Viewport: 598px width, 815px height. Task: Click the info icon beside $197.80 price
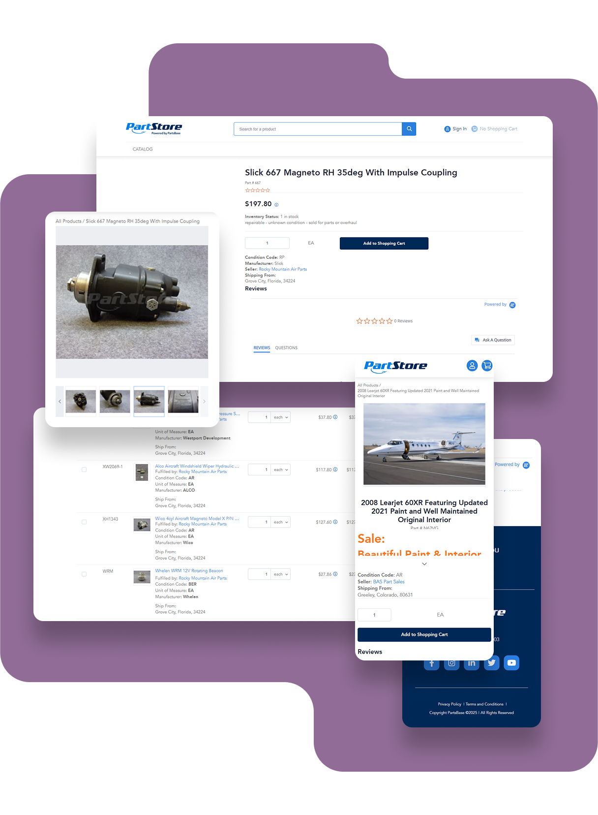tap(276, 205)
